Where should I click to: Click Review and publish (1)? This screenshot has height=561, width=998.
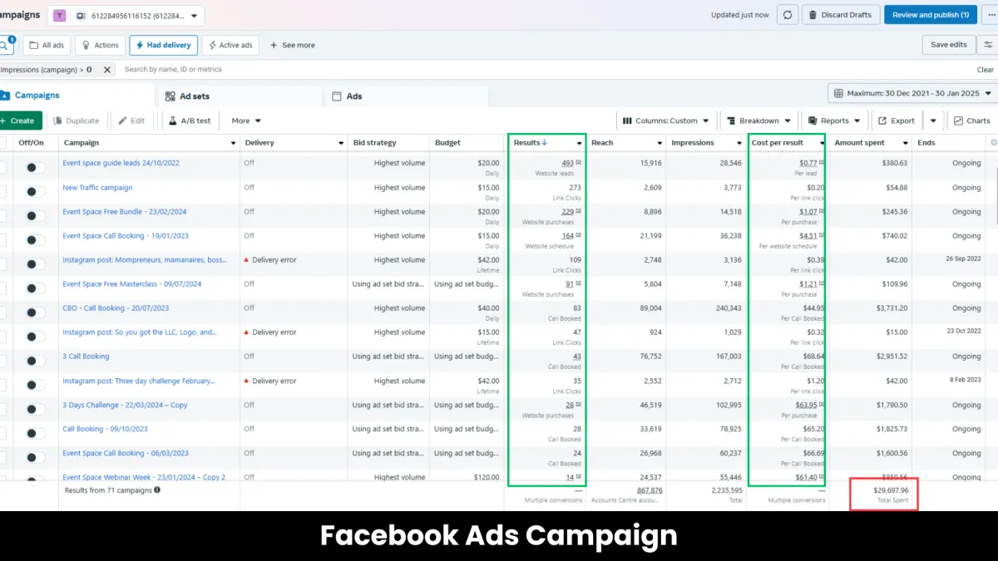point(930,15)
